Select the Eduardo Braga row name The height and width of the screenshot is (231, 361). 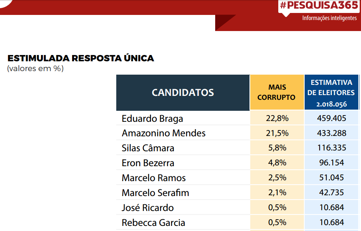click(152, 119)
